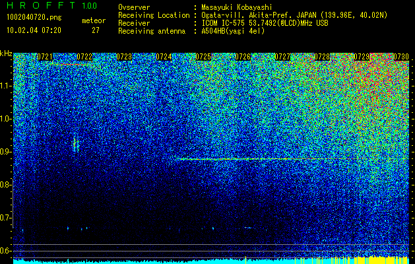Click the 0.7 kHz frequency label

(6, 218)
